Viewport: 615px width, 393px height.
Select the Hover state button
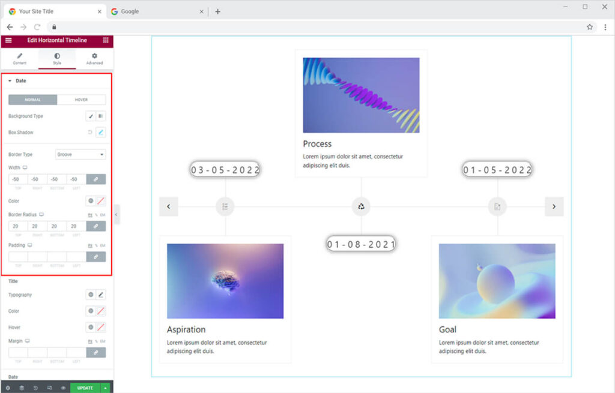pyautogui.click(x=81, y=100)
